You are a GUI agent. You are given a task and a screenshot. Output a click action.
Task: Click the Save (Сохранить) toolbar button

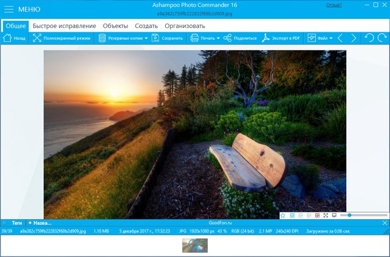click(168, 38)
